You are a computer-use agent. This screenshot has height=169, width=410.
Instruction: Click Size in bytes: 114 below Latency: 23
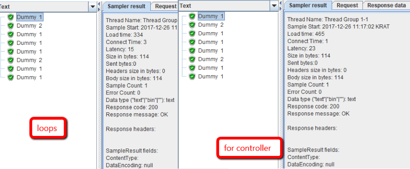point(309,56)
